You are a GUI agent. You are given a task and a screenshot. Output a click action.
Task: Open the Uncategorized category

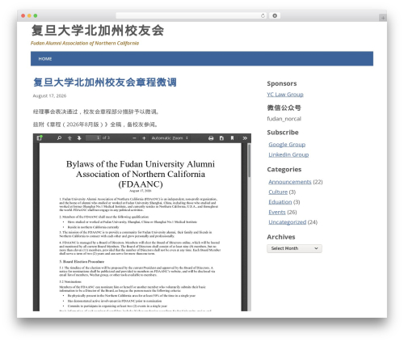[x=288, y=222]
